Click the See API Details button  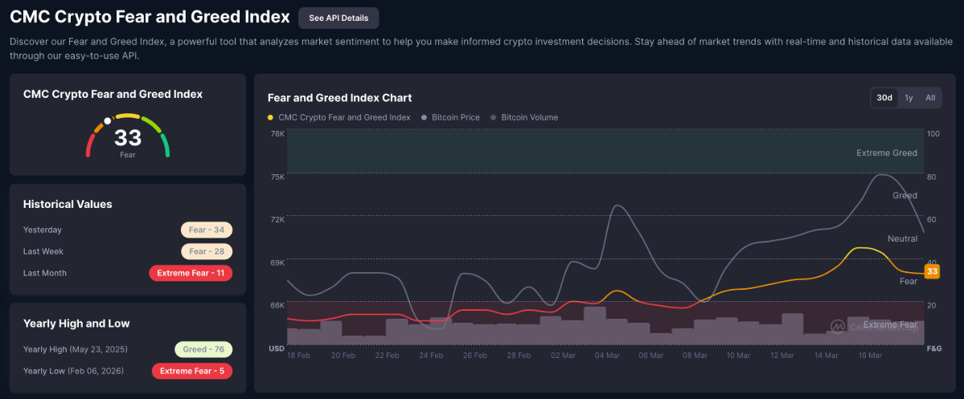click(338, 18)
